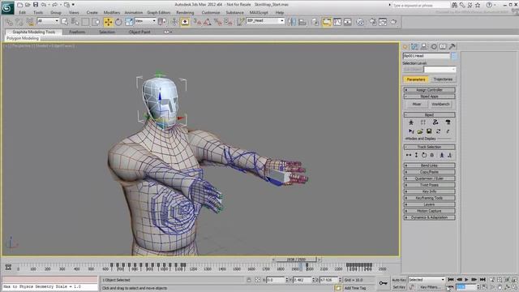Image resolution: width=519 pixels, height=292 pixels.
Task: Toggle the Graphite Modeling Tools ribbon icon
Action: point(326,22)
